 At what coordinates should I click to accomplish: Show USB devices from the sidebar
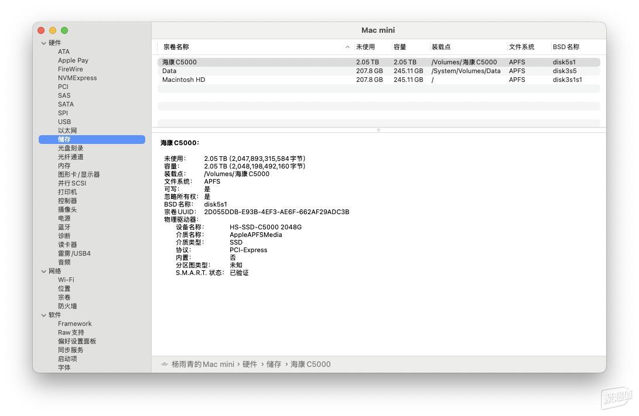[64, 122]
